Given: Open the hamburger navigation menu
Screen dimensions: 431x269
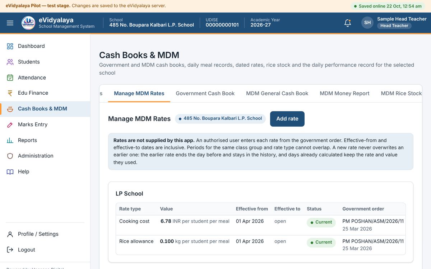Looking at the screenshot, I should click(10, 23).
